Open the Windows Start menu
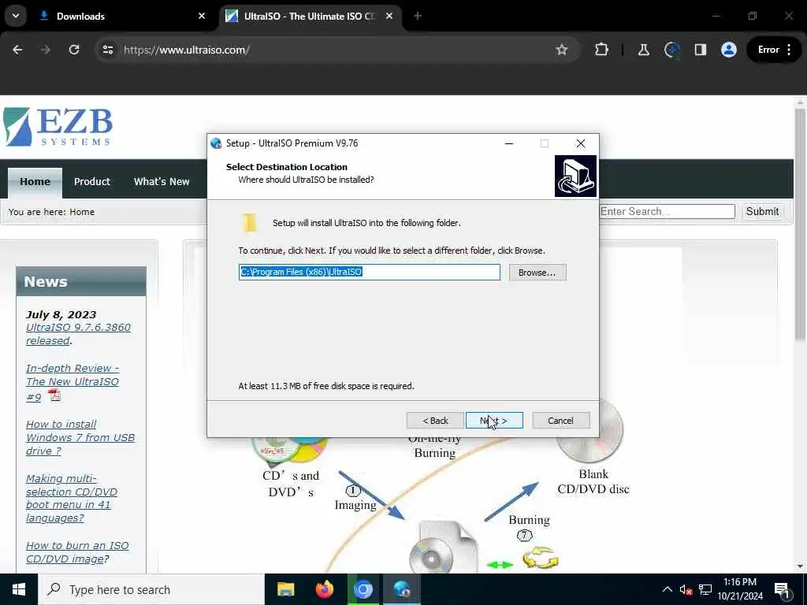 click(x=19, y=589)
